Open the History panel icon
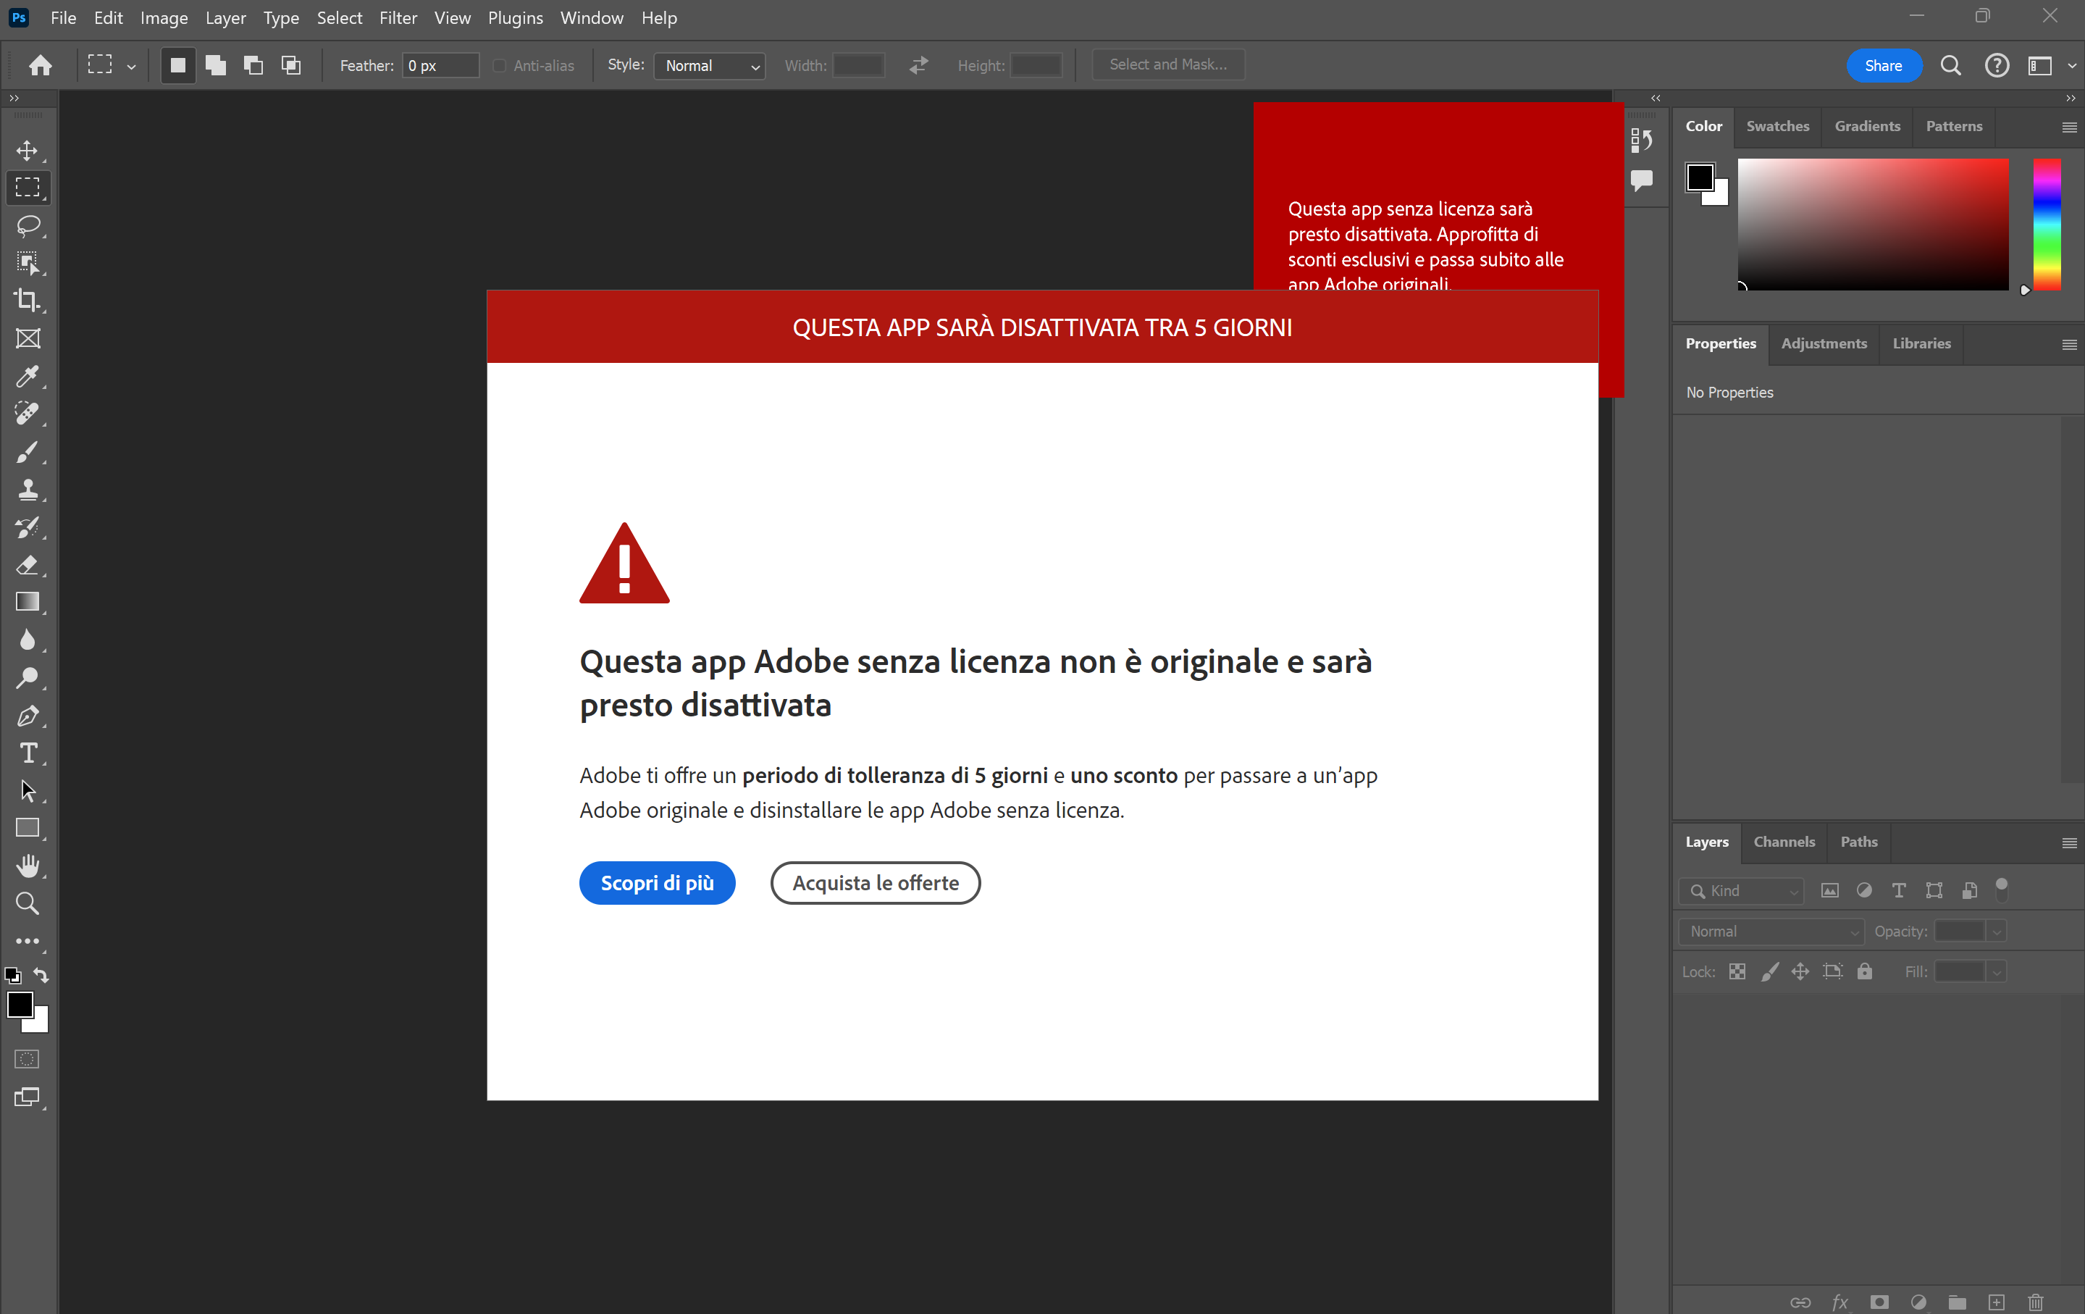This screenshot has height=1314, width=2085. pyautogui.click(x=1642, y=140)
